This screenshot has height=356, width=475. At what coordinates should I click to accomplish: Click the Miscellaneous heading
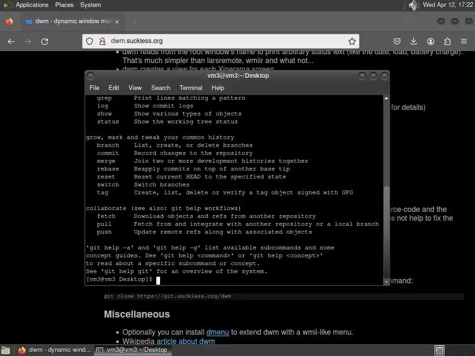tap(137, 314)
